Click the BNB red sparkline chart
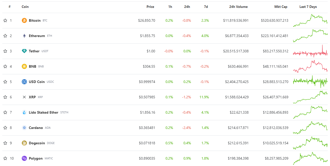Viewport: 330px width, 166px height. coord(310,66)
